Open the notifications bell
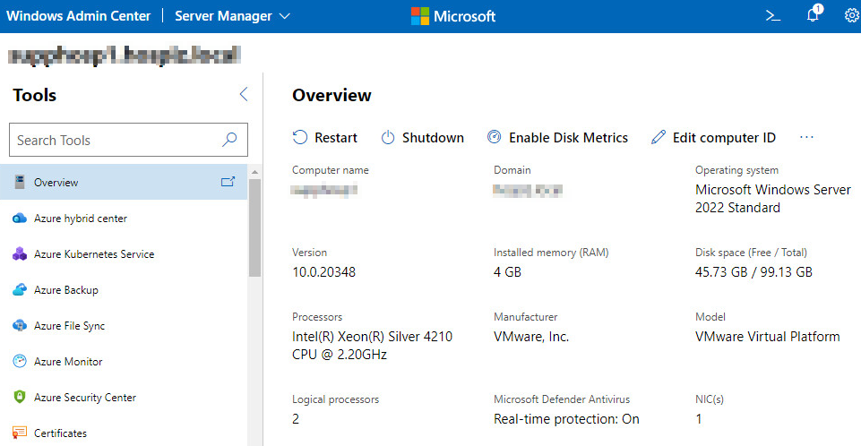The height and width of the screenshot is (446, 861). click(814, 15)
